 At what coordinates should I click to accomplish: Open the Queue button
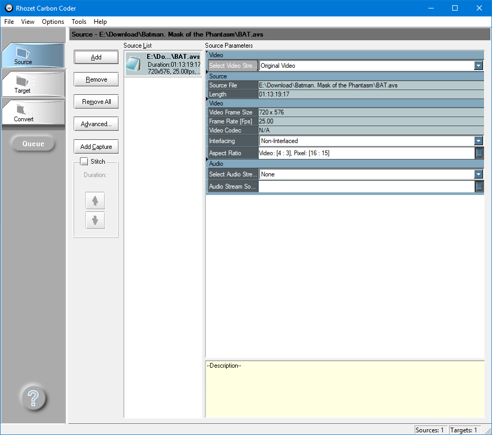coord(33,144)
